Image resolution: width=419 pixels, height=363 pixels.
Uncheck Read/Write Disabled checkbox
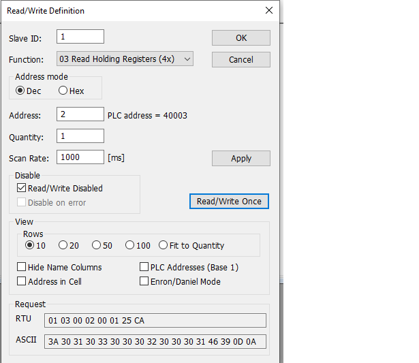tap(22, 189)
